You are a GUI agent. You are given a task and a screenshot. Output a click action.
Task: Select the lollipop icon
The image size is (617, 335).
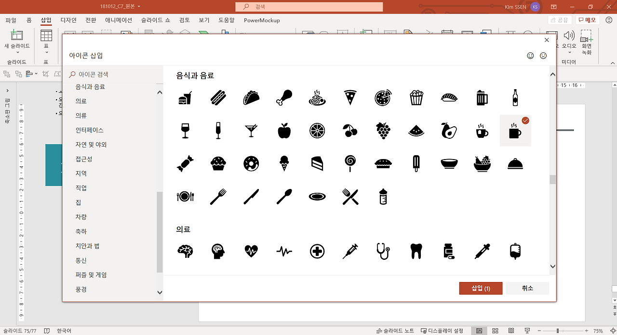pos(350,163)
